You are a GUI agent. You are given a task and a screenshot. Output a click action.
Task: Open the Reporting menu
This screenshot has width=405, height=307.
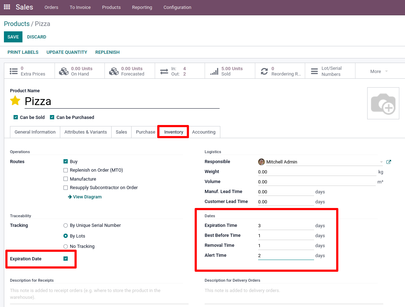coord(142,7)
